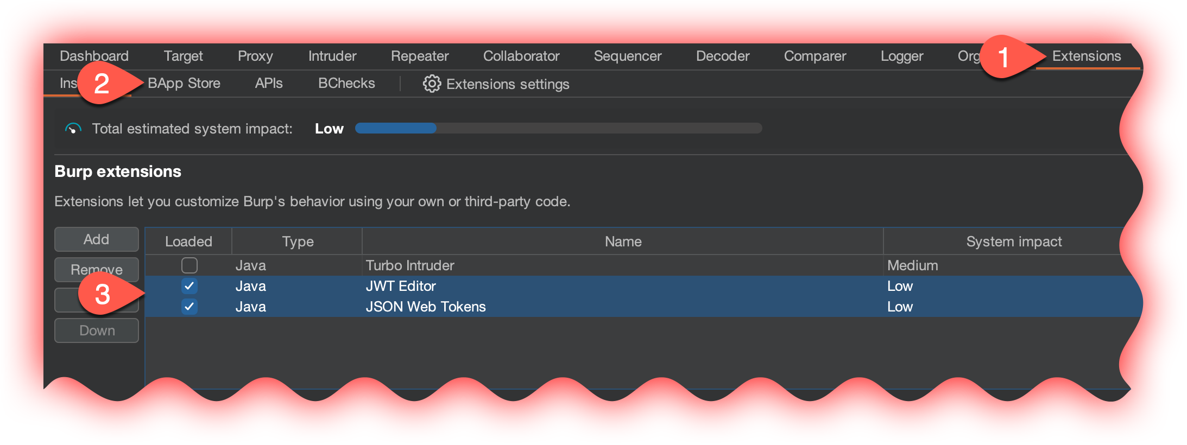Uncheck the JSON Web Tokens loaded checkbox
Image resolution: width=1187 pixels, height=445 pixels.
click(x=189, y=307)
